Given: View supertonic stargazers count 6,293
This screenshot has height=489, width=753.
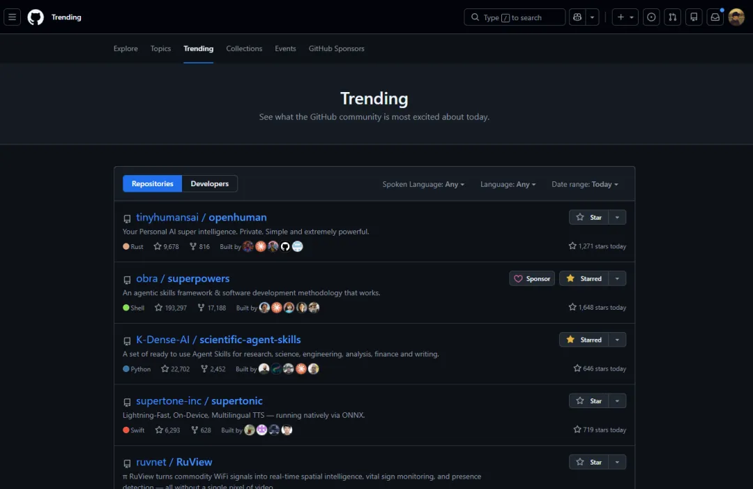Looking at the screenshot, I should click(167, 430).
